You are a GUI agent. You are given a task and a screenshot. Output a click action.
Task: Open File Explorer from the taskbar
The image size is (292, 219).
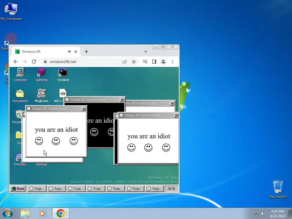[25, 213]
